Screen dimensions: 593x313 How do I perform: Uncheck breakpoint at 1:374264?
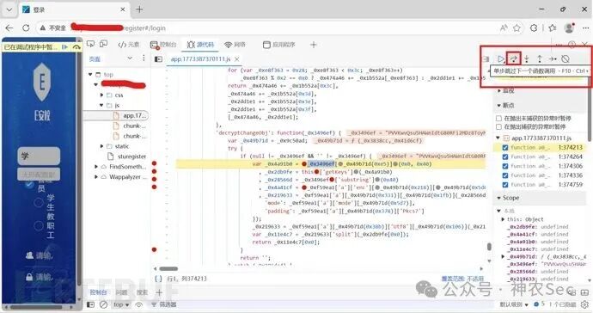click(x=505, y=156)
